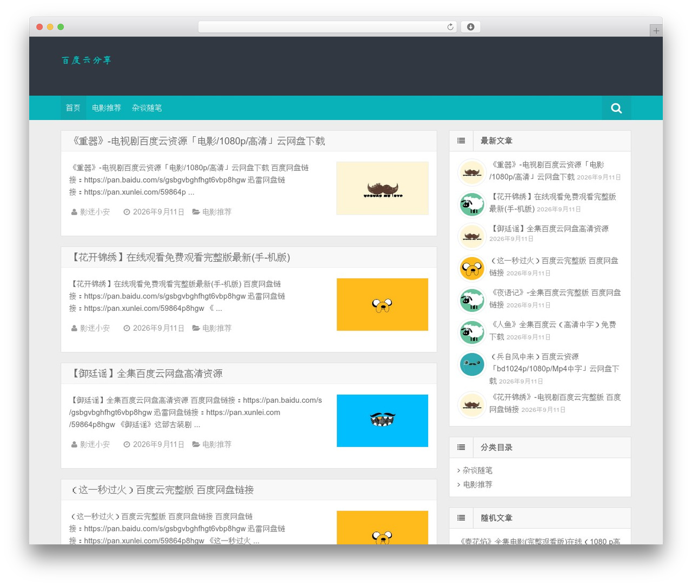Open main article title 这一秒过火 百度云完整版
692x586 pixels.
point(162,490)
